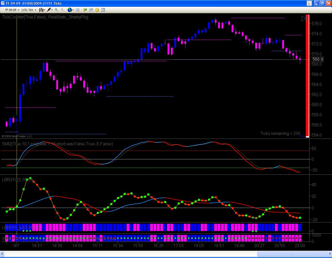332x258 pixels.
Task: Select the TickCounter indicator label
Action: click(x=24, y=17)
